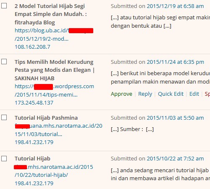Click author title 'Tutorial Hijab' in last row

(x=32, y=159)
